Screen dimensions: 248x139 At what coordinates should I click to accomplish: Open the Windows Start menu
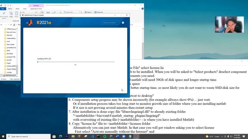click(x=3, y=136)
